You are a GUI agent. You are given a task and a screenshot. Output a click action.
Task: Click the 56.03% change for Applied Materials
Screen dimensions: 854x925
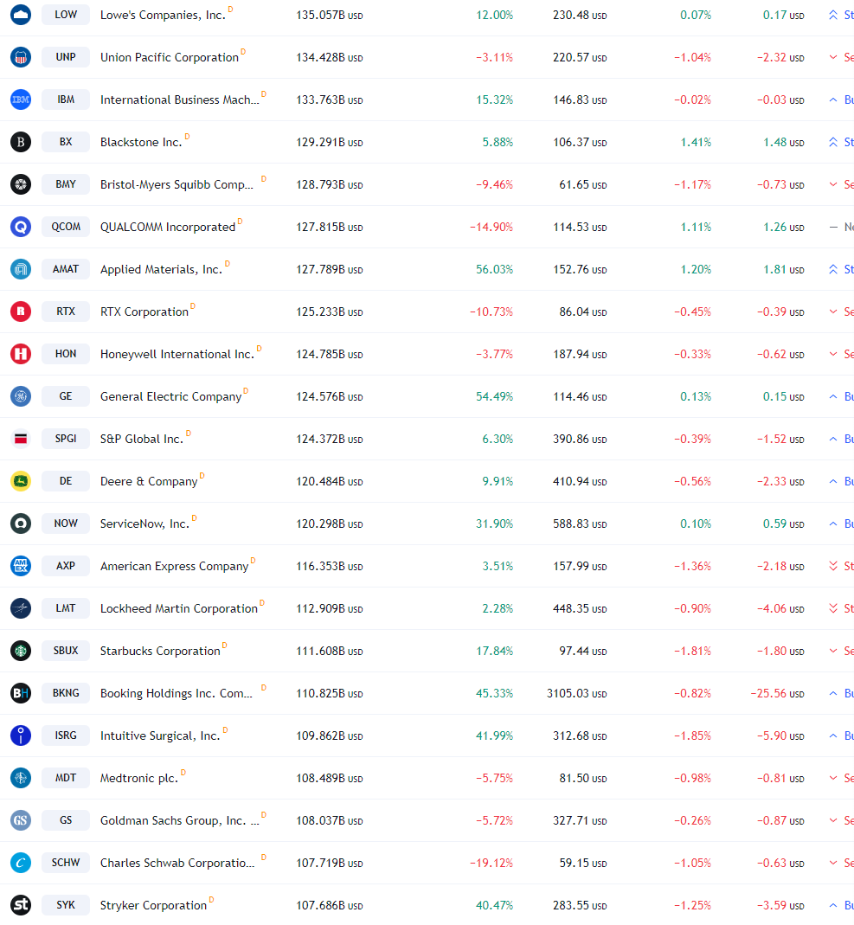pos(494,270)
